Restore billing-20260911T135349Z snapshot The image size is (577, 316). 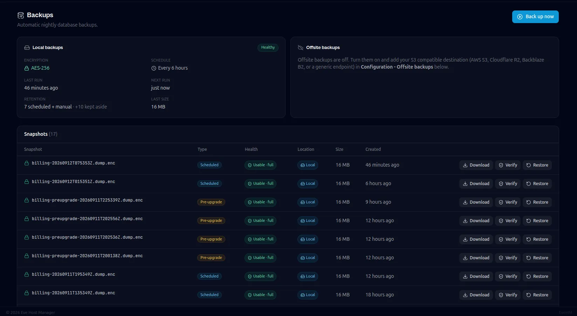(x=537, y=295)
